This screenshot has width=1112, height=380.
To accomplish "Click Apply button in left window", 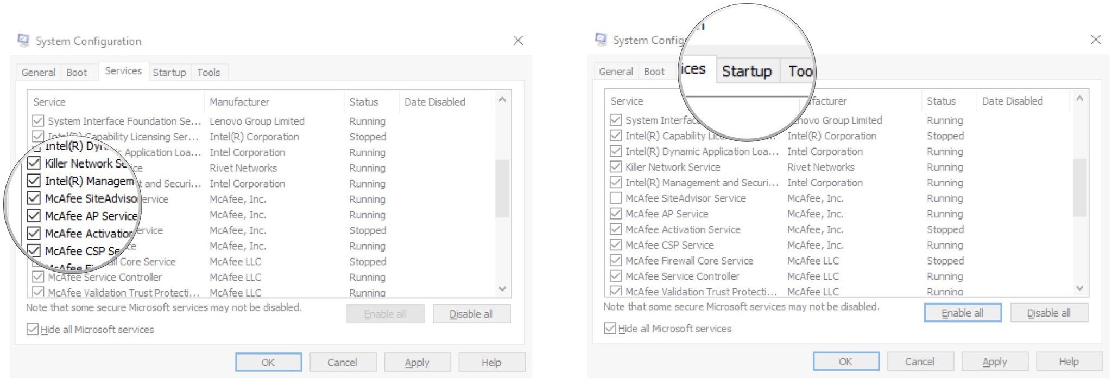I will pyautogui.click(x=417, y=362).
